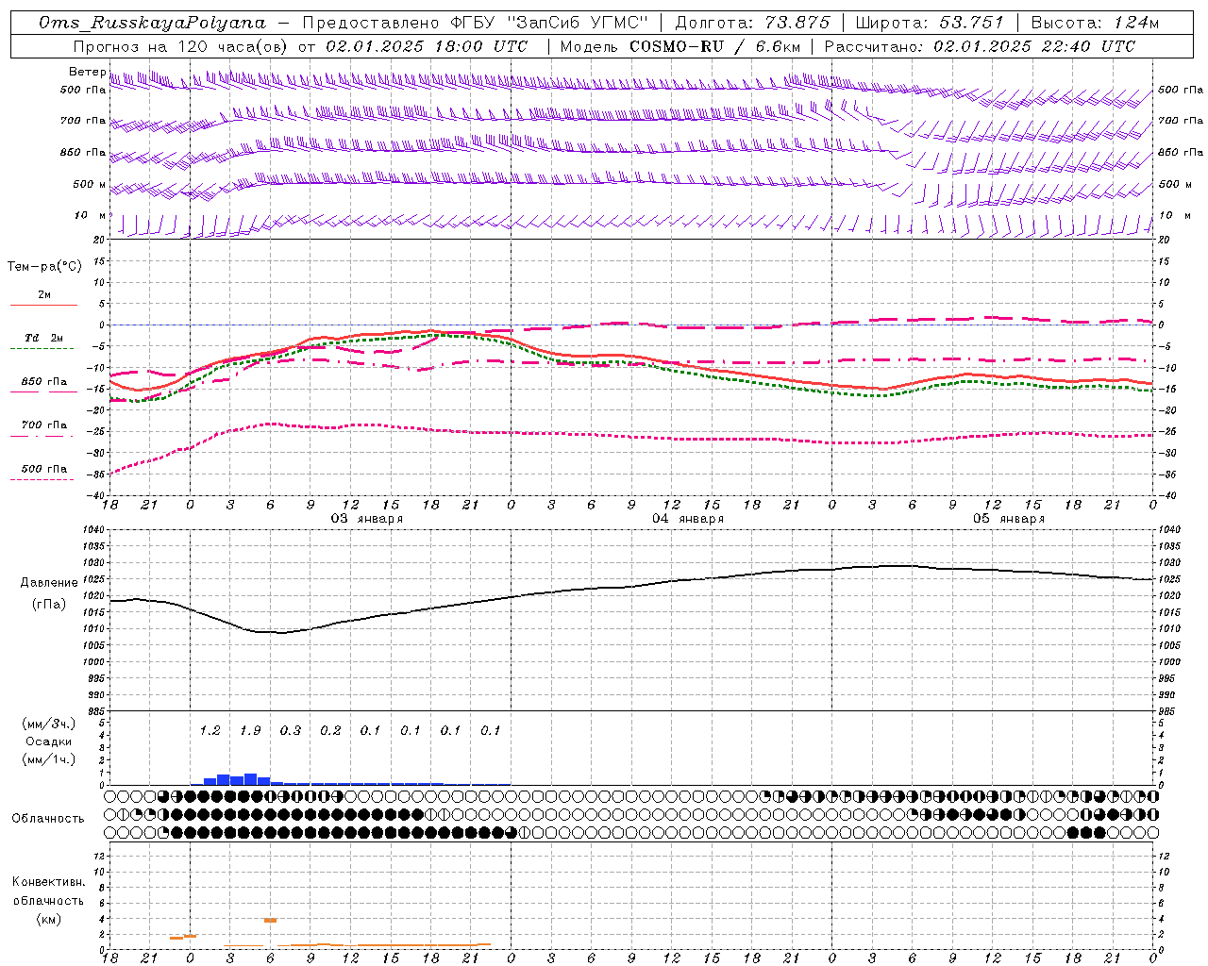Click the (мм/3ч.) precipitation unit label
The width and height of the screenshot is (1208, 966).
(49, 724)
